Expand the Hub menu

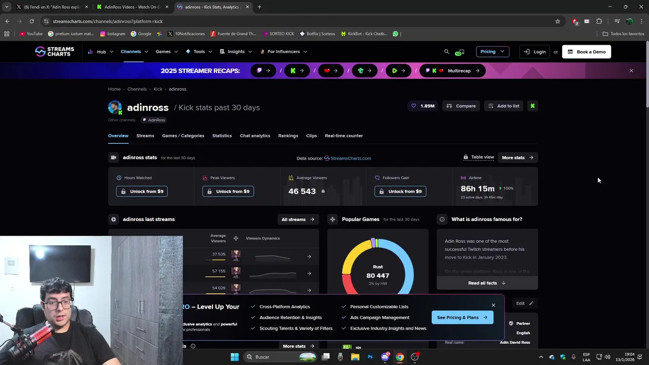pos(100,52)
